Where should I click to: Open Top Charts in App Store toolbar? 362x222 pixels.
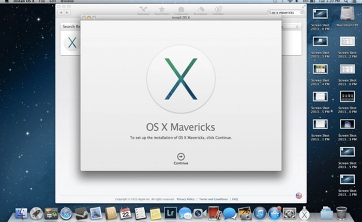tap(162, 10)
